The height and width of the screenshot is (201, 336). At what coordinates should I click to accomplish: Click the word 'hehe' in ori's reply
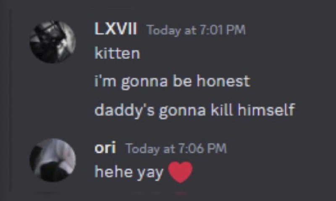click(113, 172)
